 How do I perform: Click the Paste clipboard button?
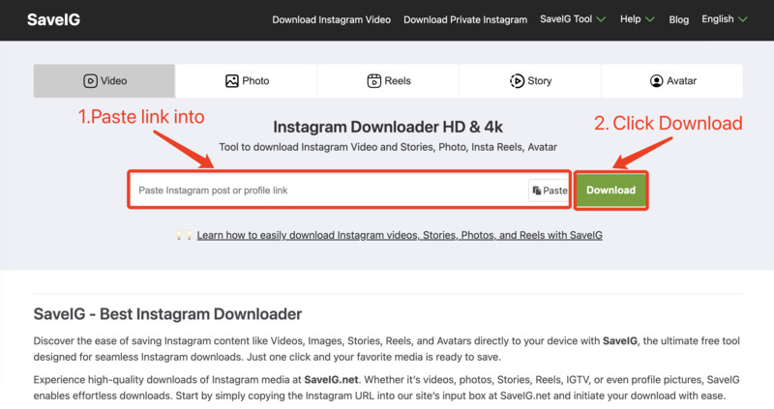click(550, 190)
